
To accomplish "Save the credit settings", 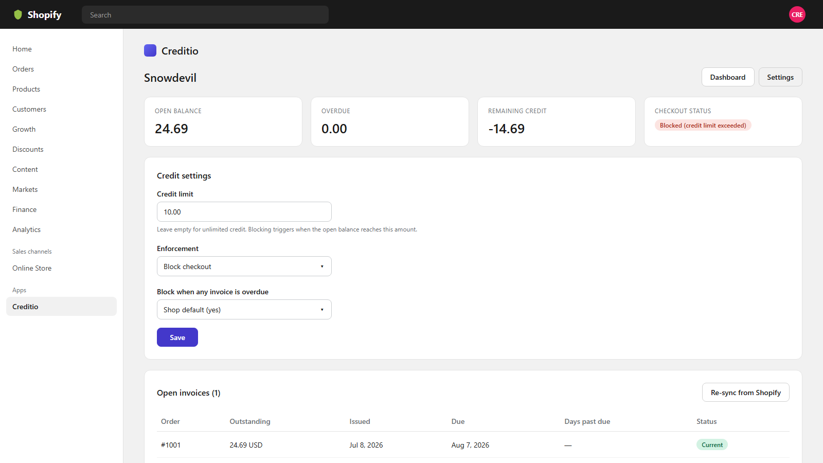I will tap(177, 337).
